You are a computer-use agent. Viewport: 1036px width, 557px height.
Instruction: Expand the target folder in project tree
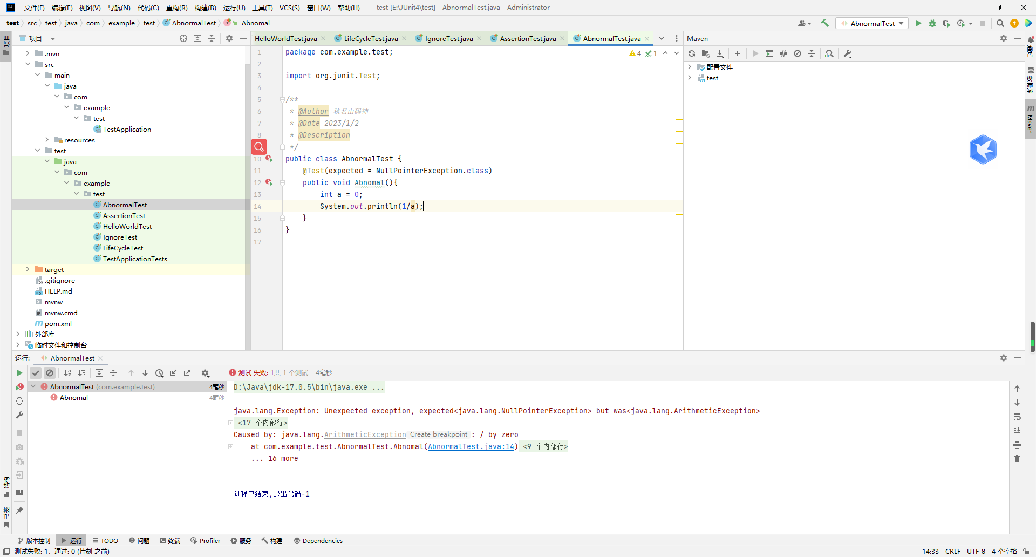coord(28,269)
